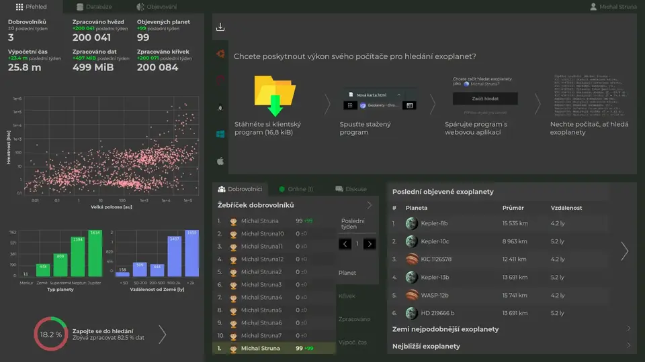Click the Kepler-10c planet image
Viewport: 645px width, 362px height.
tap(411, 241)
